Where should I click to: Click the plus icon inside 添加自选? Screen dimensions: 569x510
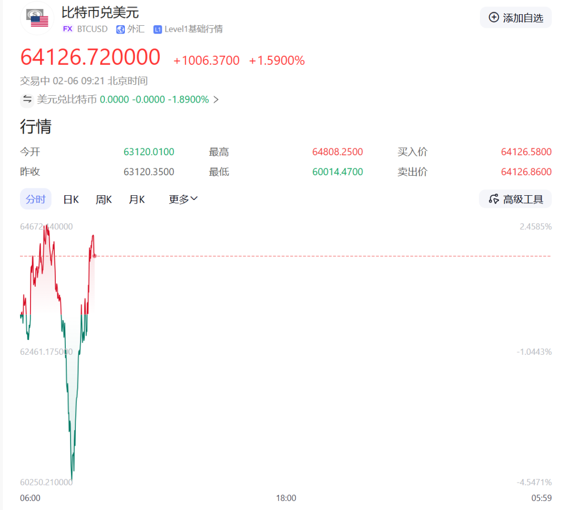click(493, 17)
